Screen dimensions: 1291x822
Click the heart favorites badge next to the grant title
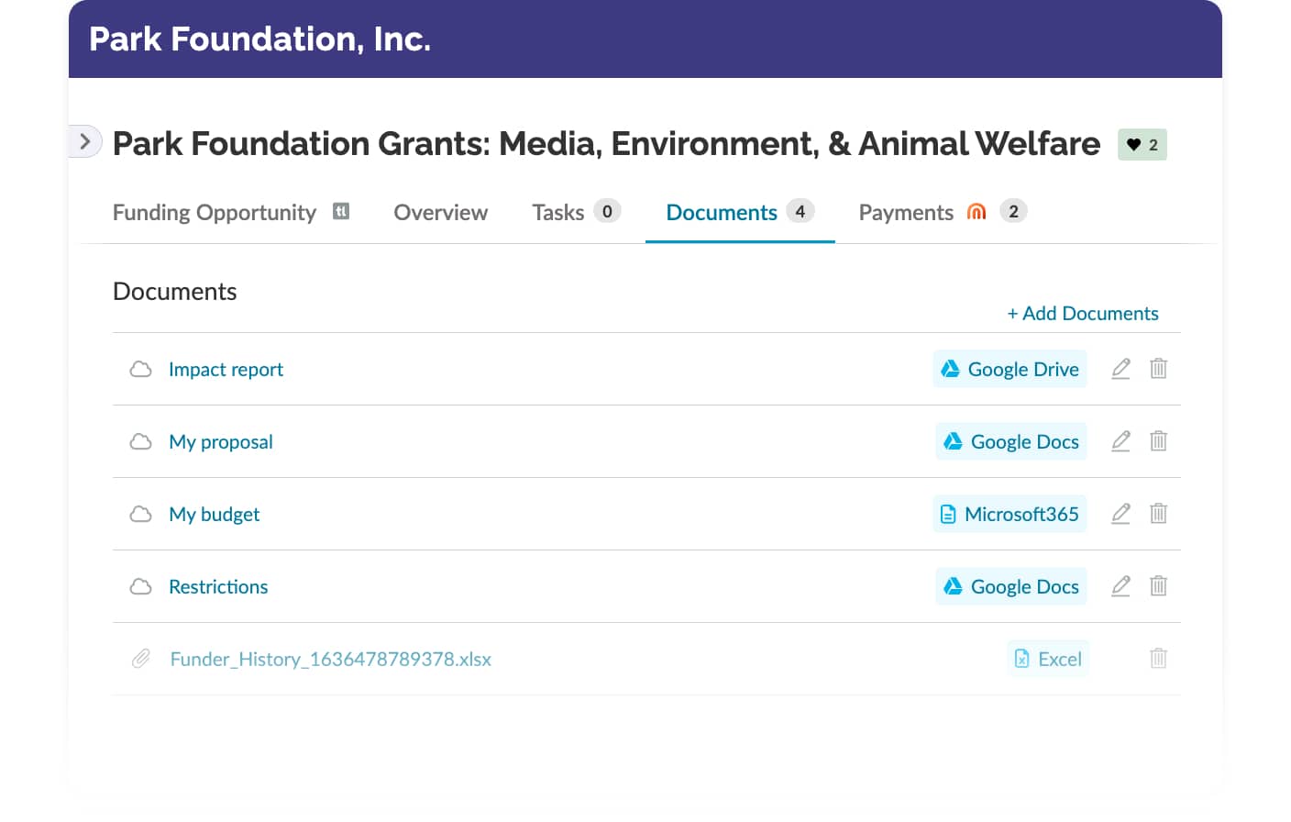coord(1142,144)
